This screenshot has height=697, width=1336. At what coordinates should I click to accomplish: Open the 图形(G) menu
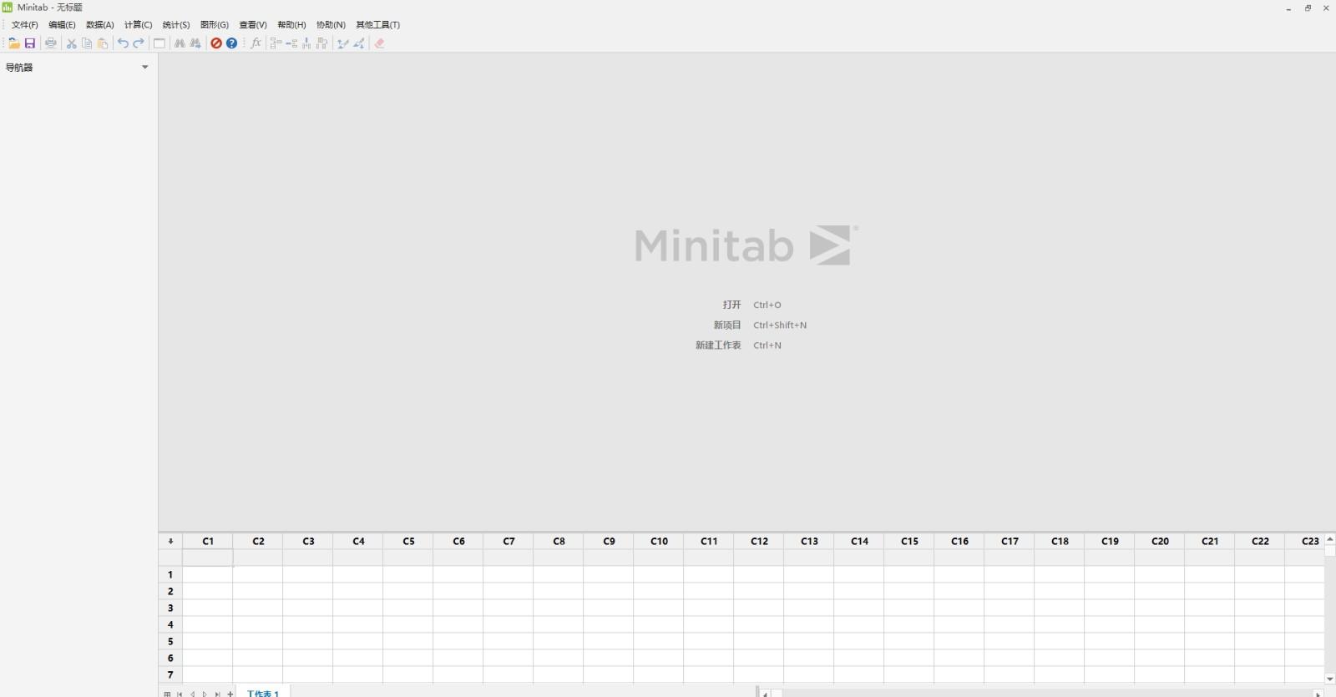click(x=214, y=25)
